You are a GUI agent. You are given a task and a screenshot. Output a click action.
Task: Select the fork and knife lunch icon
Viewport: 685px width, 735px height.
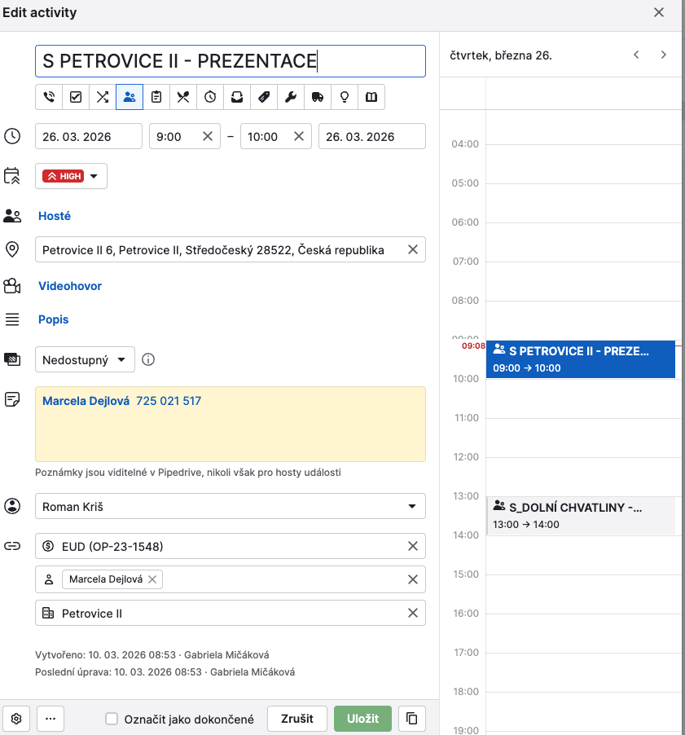(183, 97)
